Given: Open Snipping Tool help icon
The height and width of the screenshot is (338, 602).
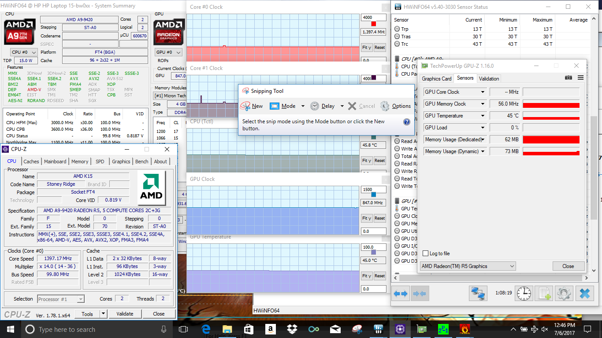Looking at the screenshot, I should (407, 122).
